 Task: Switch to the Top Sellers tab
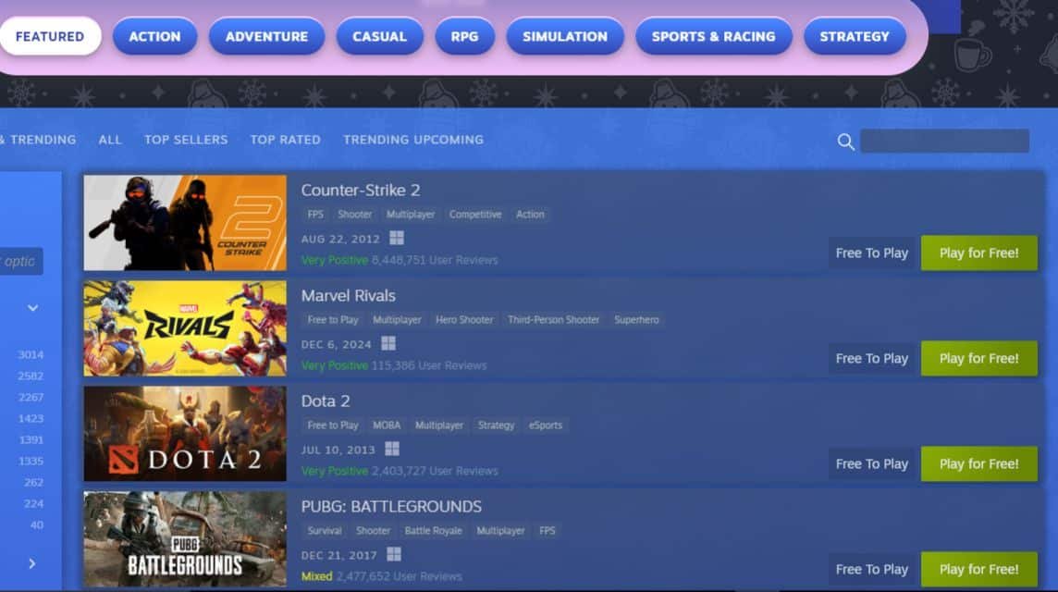tap(185, 140)
